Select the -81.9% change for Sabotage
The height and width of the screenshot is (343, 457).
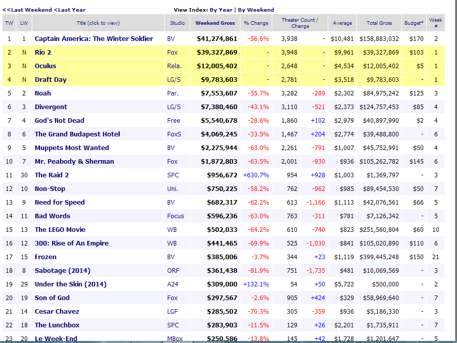(x=258, y=271)
